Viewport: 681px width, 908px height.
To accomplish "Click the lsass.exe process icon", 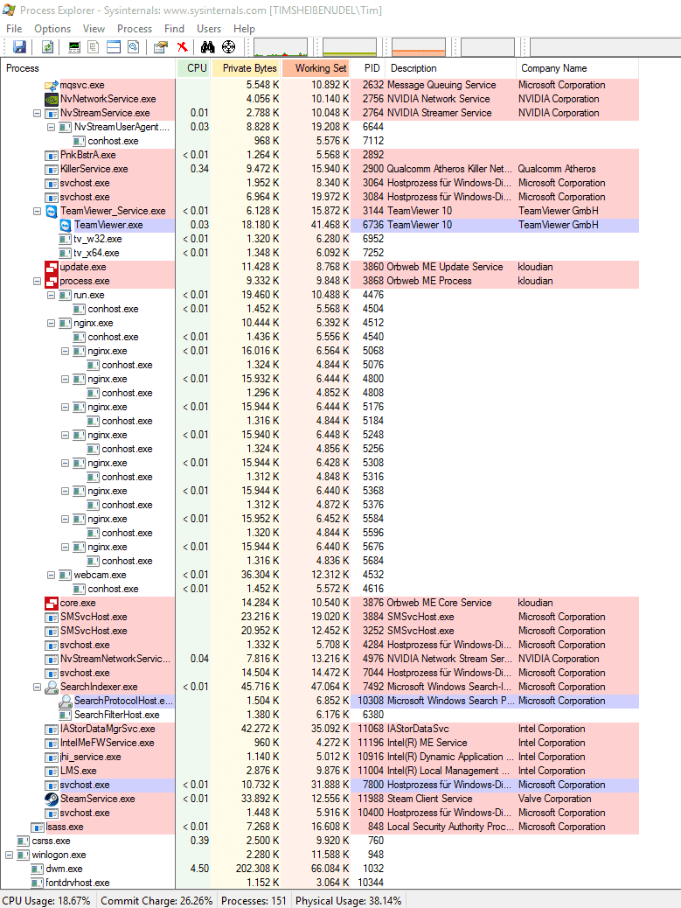I will (x=37, y=827).
